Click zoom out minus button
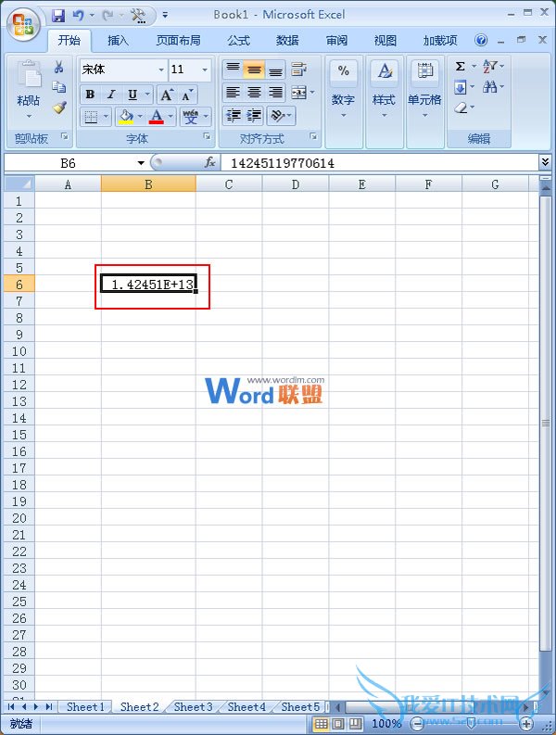This screenshot has height=735, width=556. point(416,724)
